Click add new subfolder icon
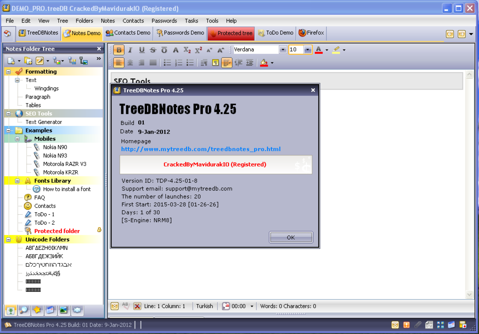 pos(28,60)
